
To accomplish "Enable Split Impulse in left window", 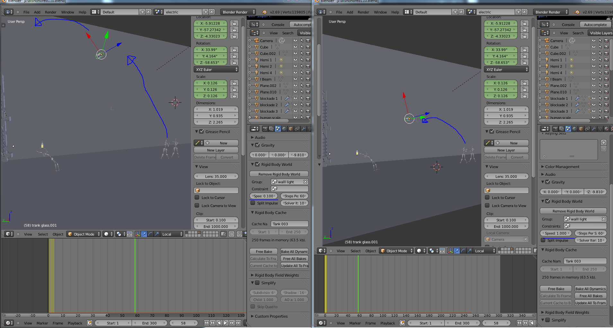I will pos(253,203).
